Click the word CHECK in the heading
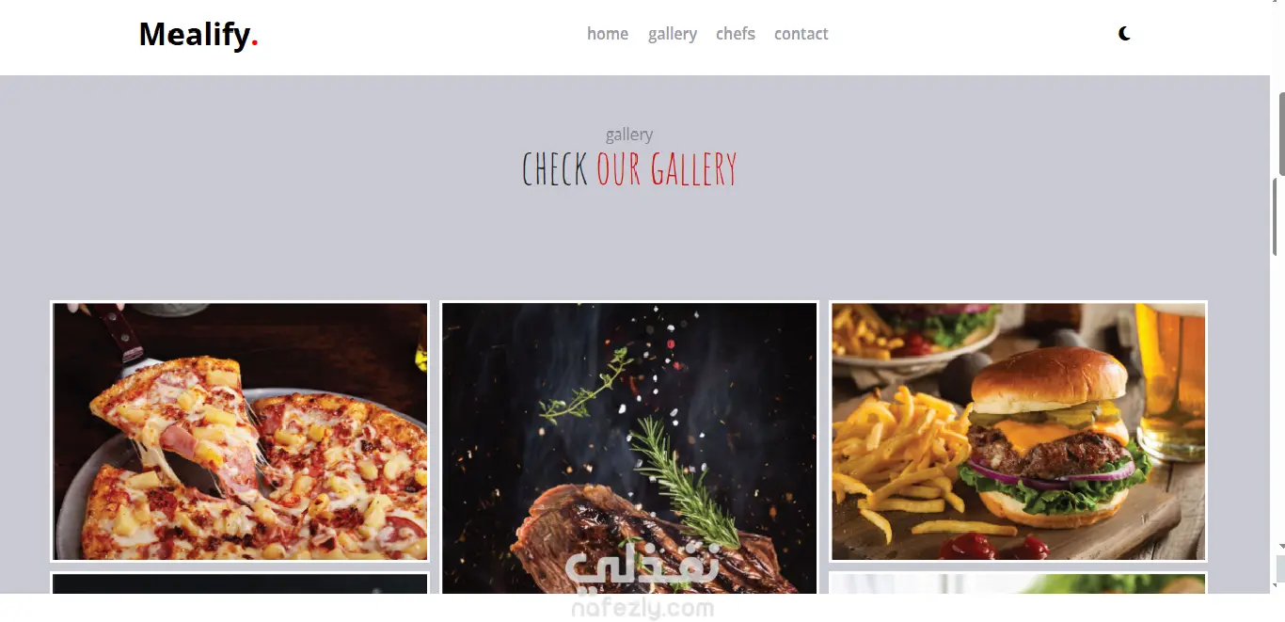This screenshot has width=1285, height=622. point(555,169)
